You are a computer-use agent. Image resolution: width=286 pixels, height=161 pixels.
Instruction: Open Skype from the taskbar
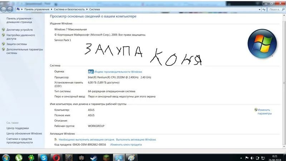tap(44, 157)
